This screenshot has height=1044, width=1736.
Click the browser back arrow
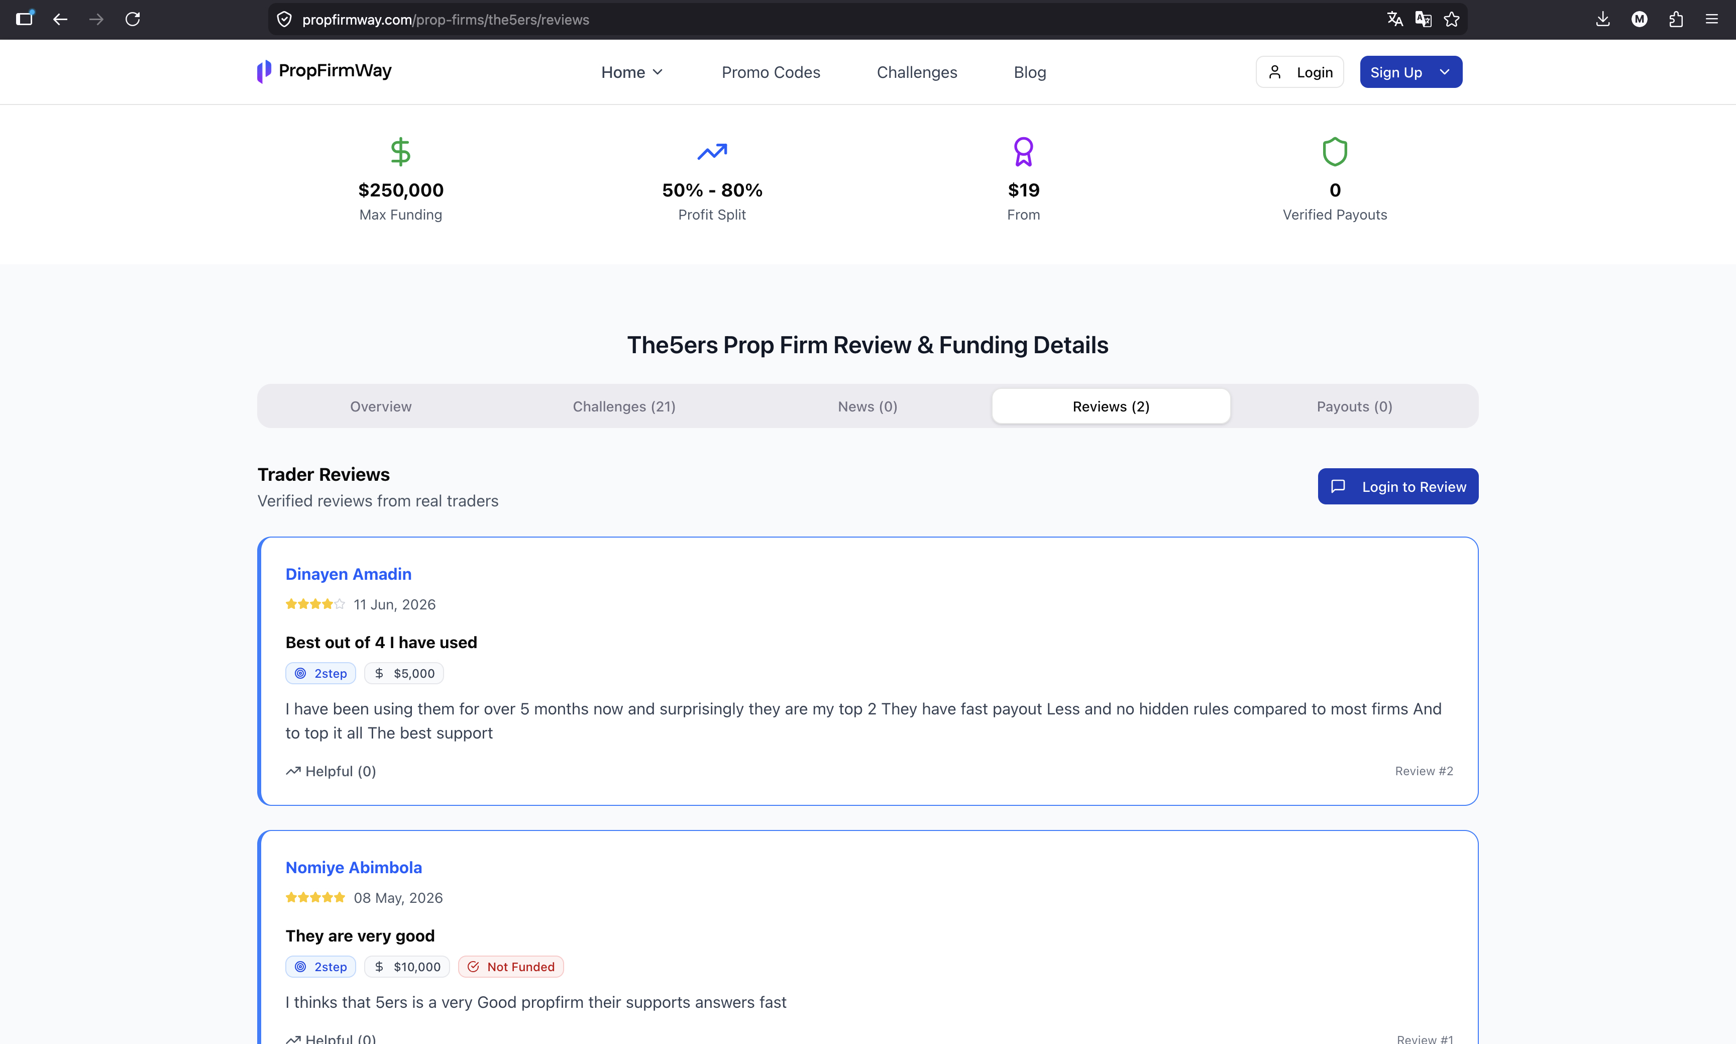tap(60, 19)
